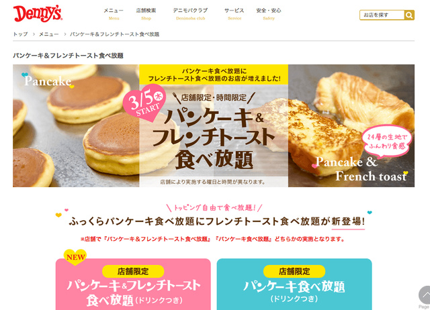Open the 店舗検索 Shop navigation item
The image size is (430, 310).
[x=146, y=13]
